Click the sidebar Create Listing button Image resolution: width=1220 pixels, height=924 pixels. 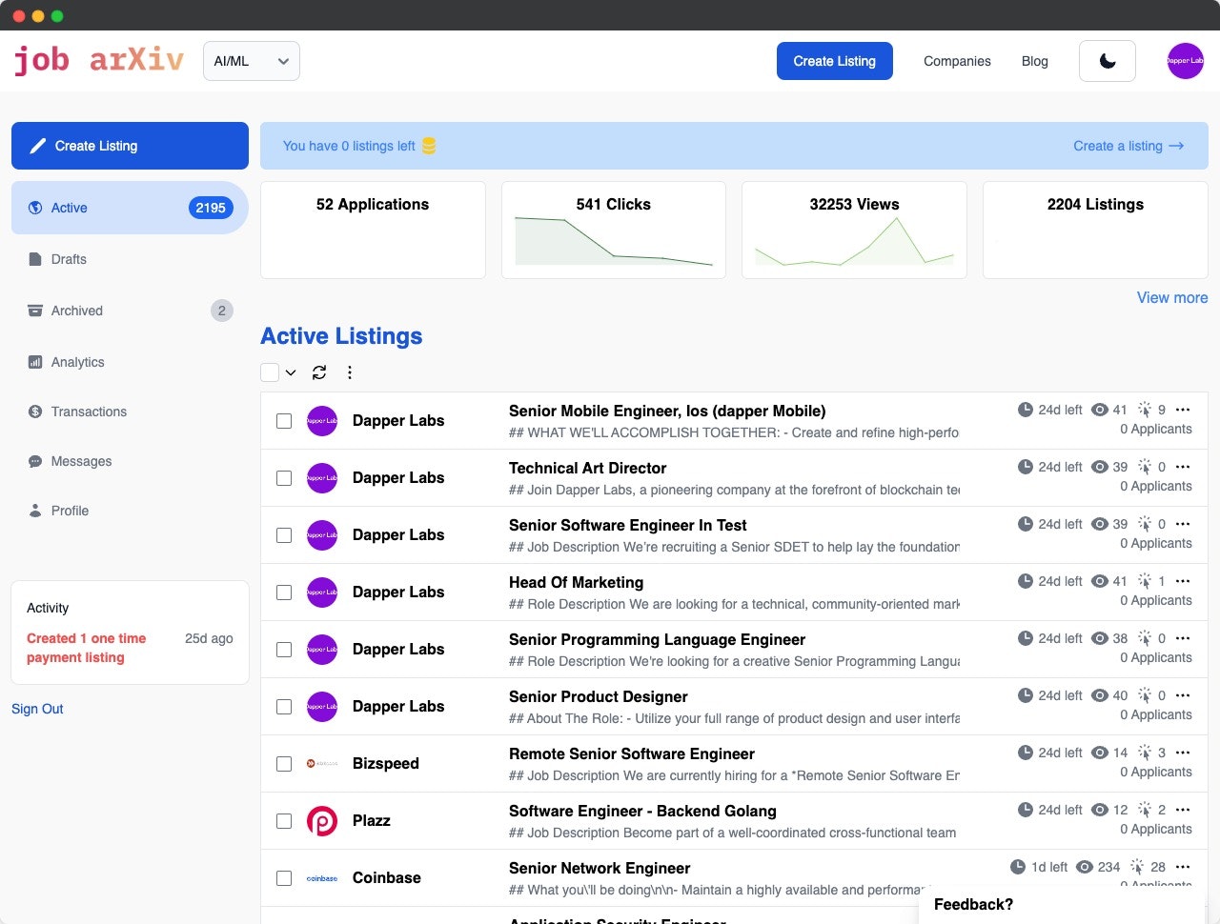click(130, 146)
